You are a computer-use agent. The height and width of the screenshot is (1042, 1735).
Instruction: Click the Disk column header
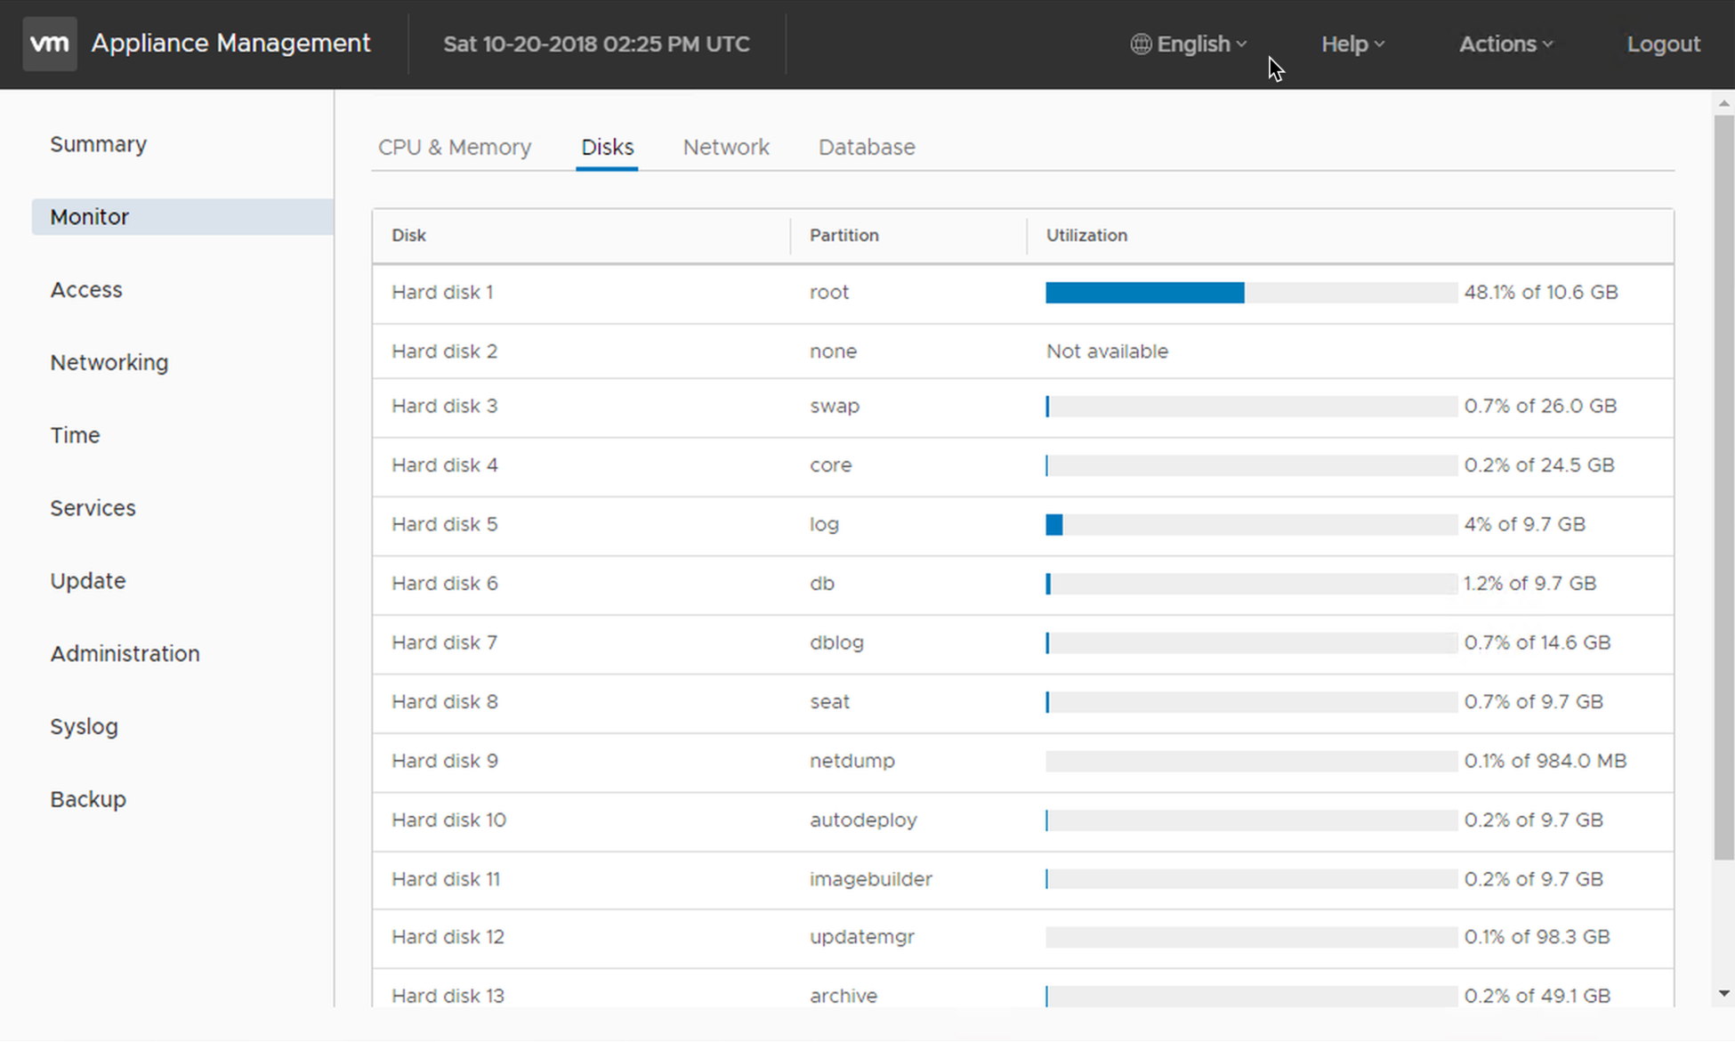[x=408, y=236]
